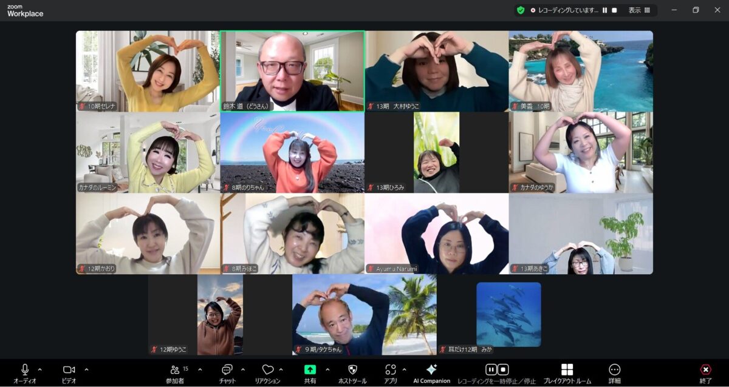
Task: Open the AI Companion panel
Action: coord(431,370)
